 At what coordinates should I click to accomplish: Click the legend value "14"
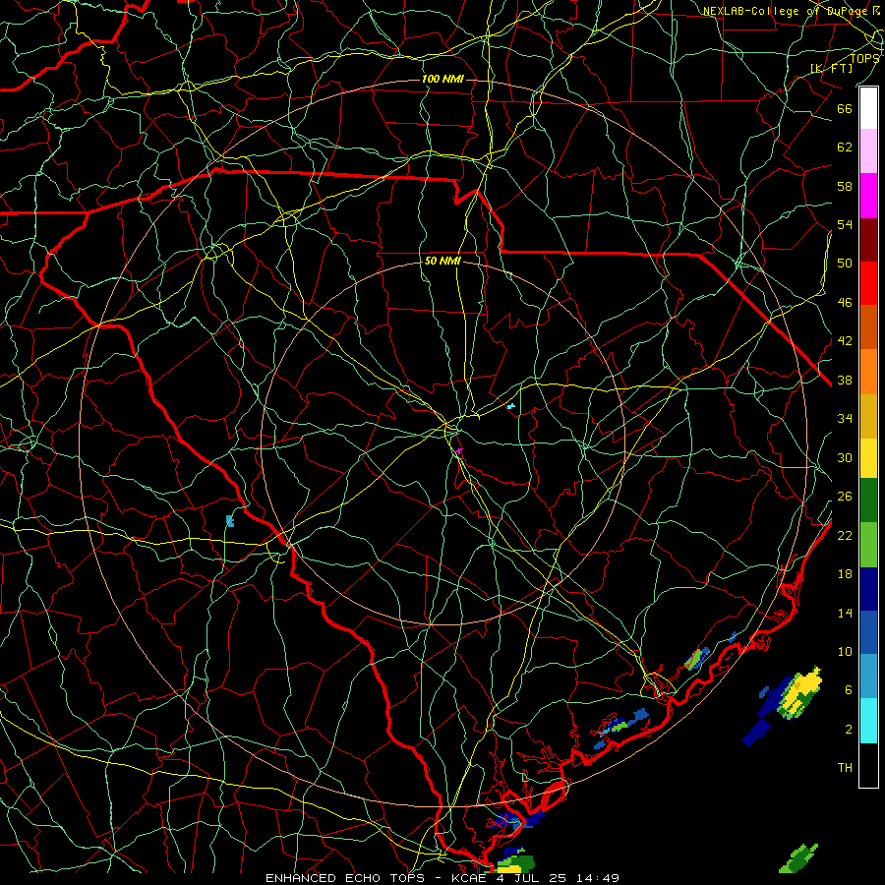[x=845, y=613]
